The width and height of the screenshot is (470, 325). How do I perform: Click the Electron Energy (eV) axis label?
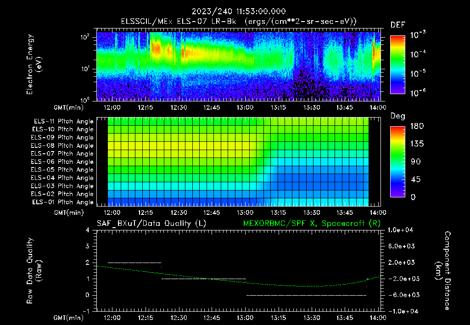pyautogui.click(x=34, y=64)
